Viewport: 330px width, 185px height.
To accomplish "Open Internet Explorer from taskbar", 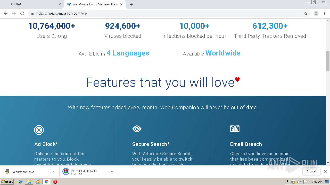I will [21, 182].
